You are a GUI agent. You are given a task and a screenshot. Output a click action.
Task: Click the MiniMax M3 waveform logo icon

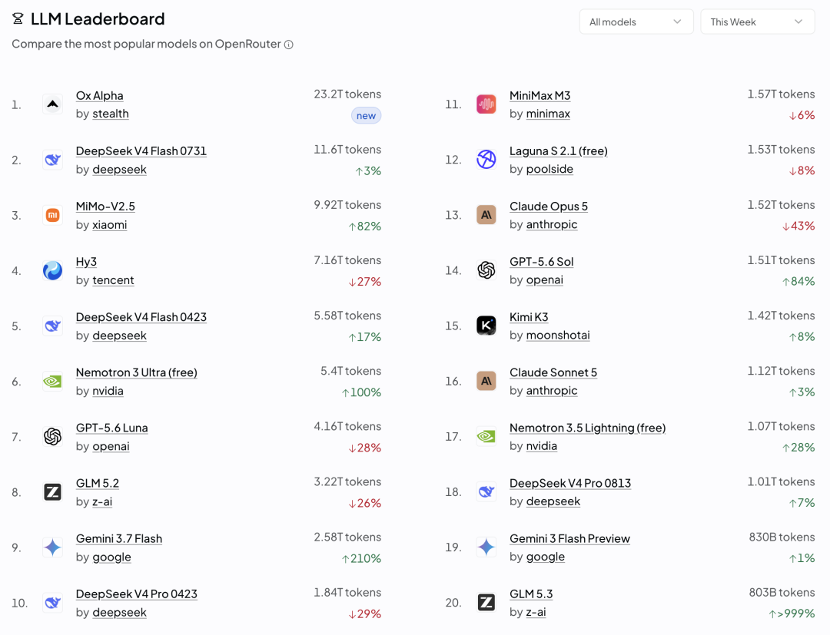click(486, 104)
